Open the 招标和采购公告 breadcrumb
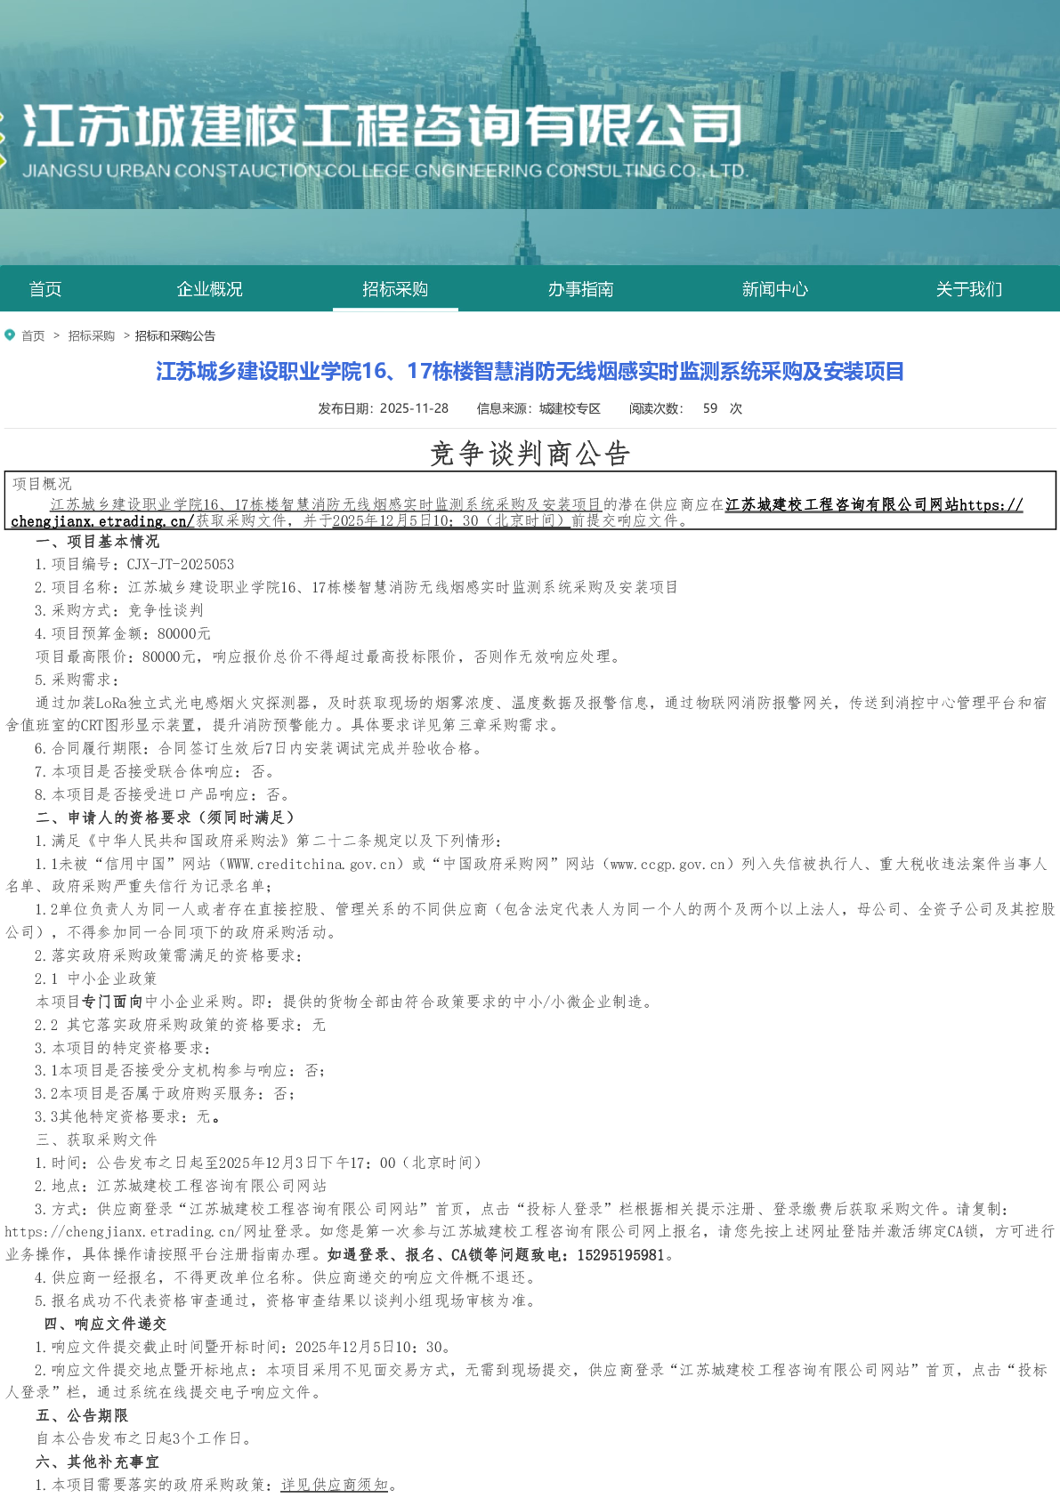 [175, 336]
